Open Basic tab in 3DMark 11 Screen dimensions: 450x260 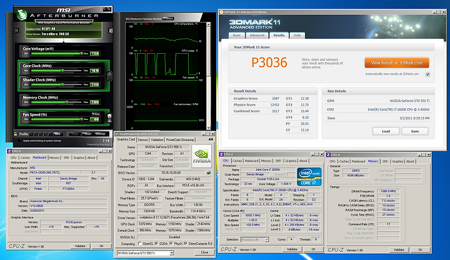tap(237, 35)
